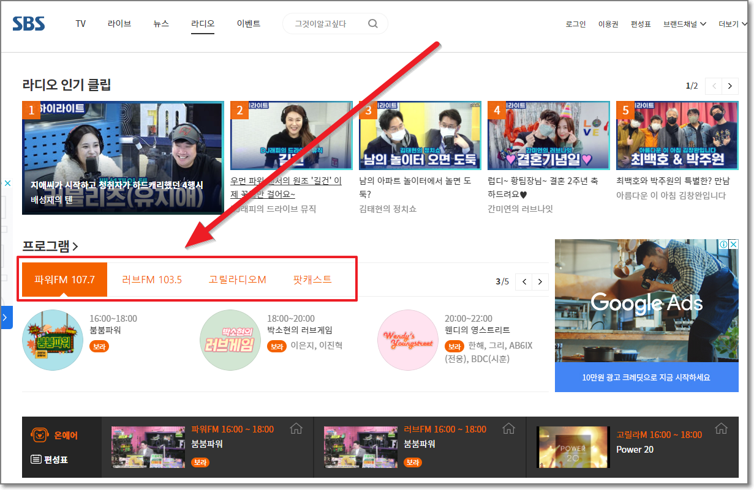
Task: Click program name 김태현의 정치쇼
Action: tap(388, 209)
